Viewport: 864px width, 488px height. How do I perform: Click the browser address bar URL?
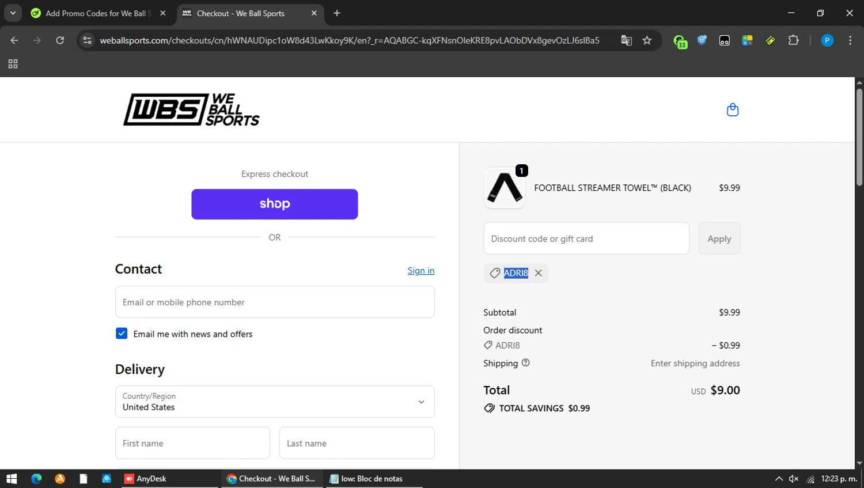349,40
